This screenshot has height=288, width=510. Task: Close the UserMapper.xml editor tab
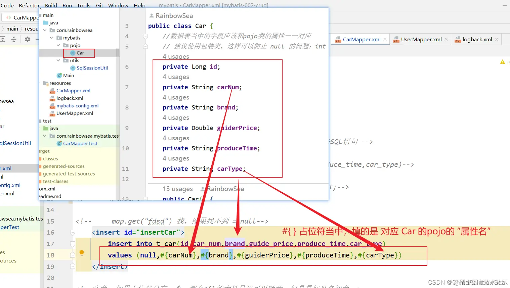[446, 39]
